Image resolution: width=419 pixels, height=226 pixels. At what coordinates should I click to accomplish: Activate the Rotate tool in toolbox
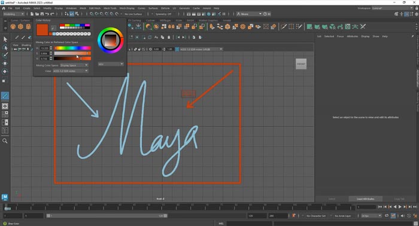tap(5, 72)
